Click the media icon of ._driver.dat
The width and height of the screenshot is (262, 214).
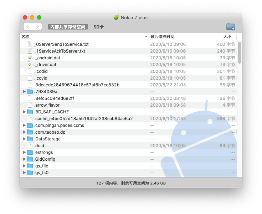pyautogui.click(x=30, y=64)
